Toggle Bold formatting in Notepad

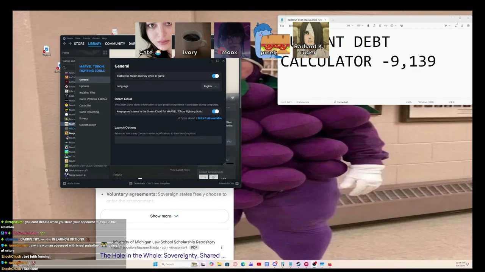coord(368,26)
